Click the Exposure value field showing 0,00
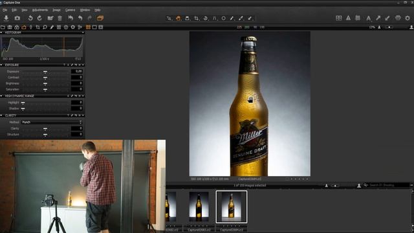Viewport: 414px width, 233px height. [x=77, y=71]
